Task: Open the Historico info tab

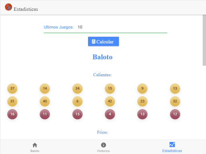Action: pyautogui.click(x=103, y=147)
